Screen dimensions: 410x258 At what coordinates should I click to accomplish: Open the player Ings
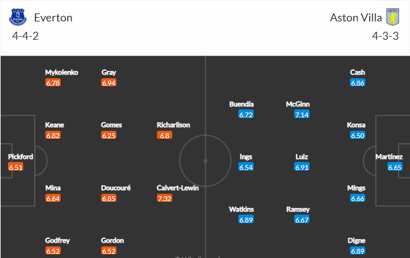(x=246, y=157)
